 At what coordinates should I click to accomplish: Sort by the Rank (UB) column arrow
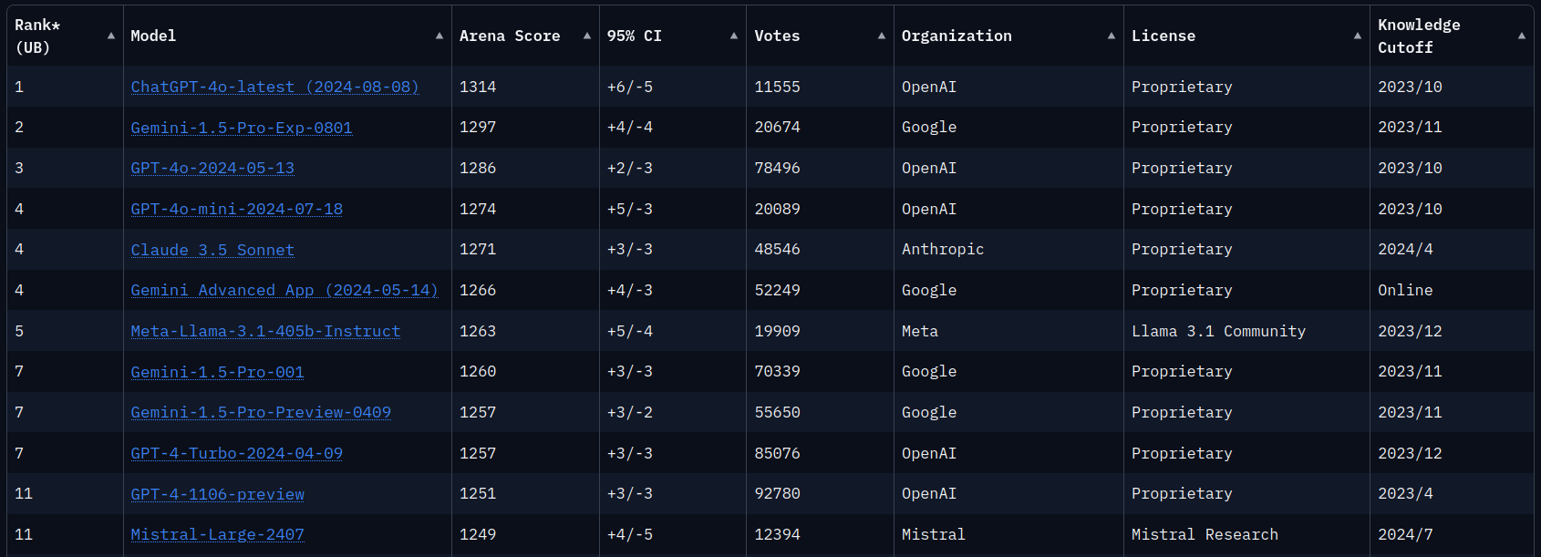(111, 36)
